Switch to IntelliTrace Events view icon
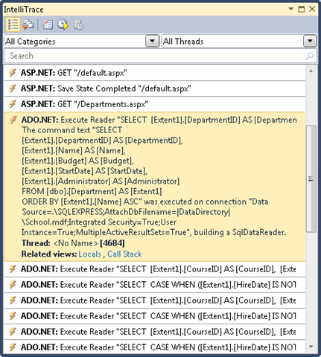 (13, 25)
